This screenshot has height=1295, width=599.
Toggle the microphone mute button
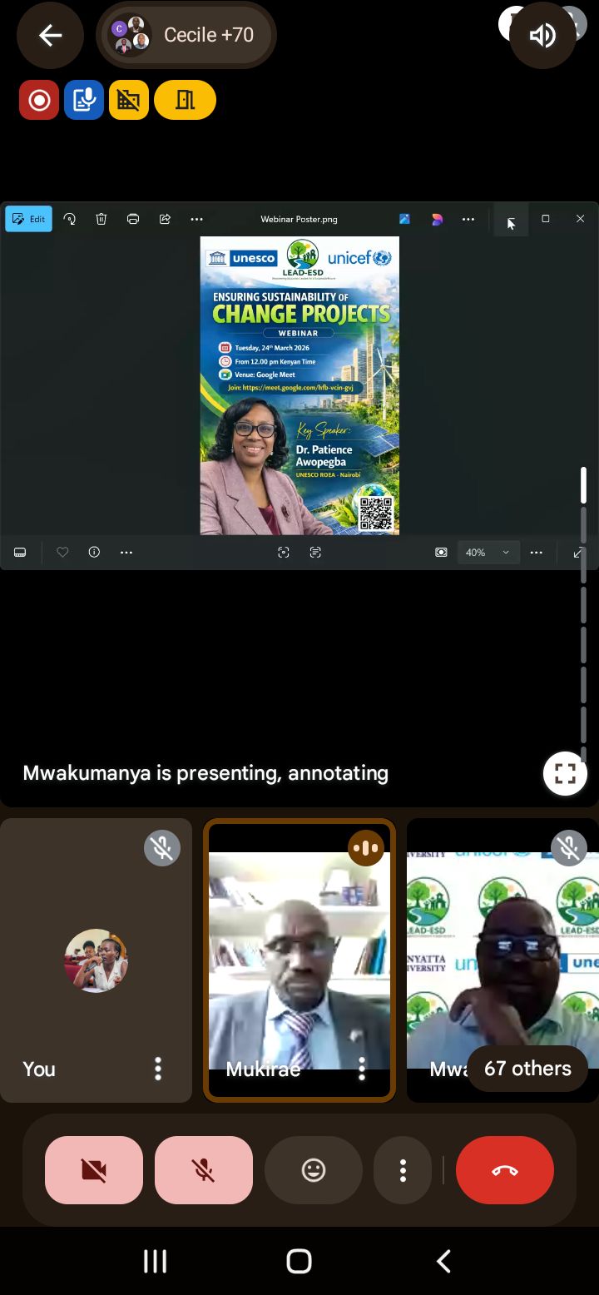[204, 1170]
